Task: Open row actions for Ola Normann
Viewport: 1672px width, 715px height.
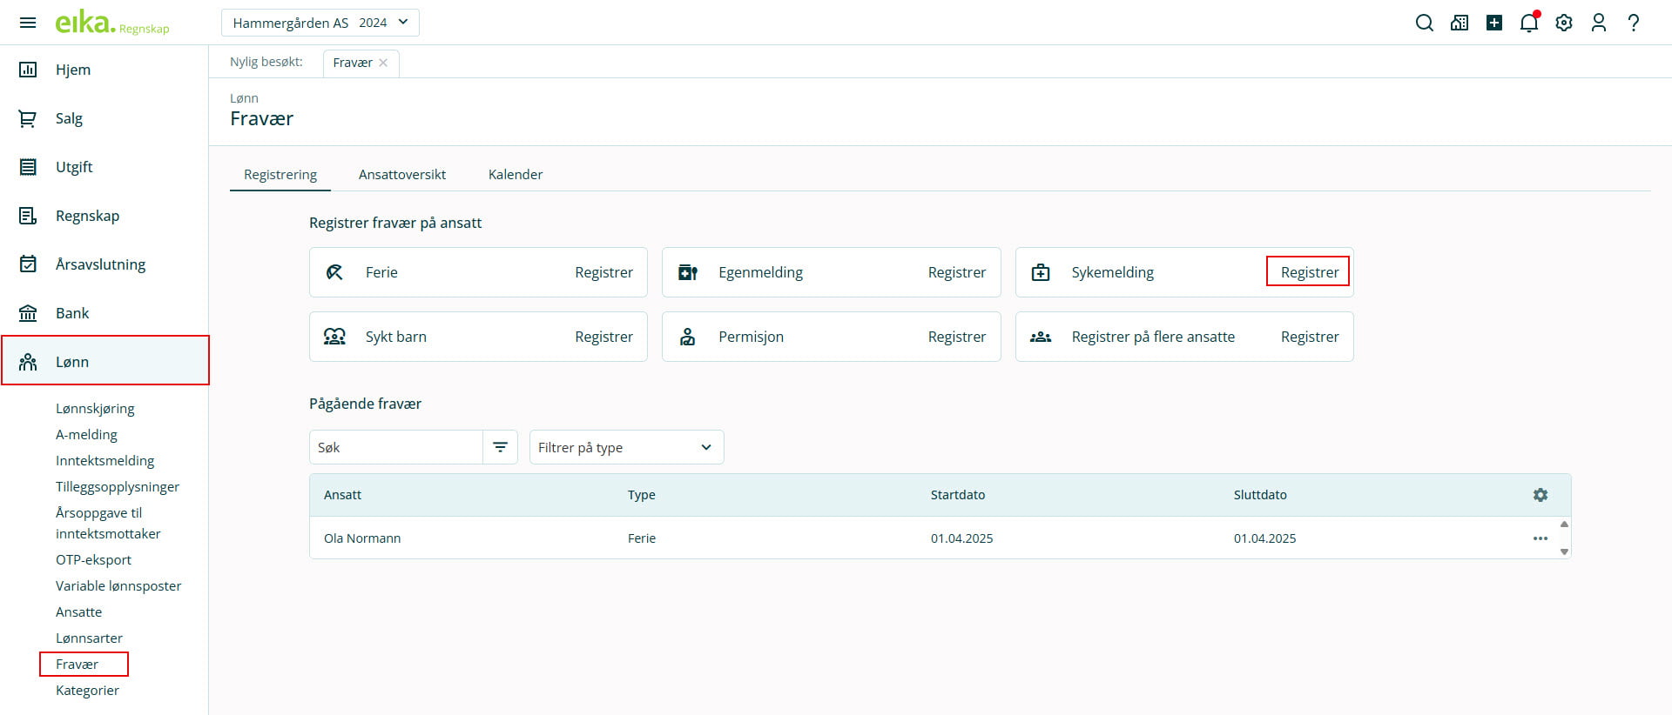Action: (1540, 538)
